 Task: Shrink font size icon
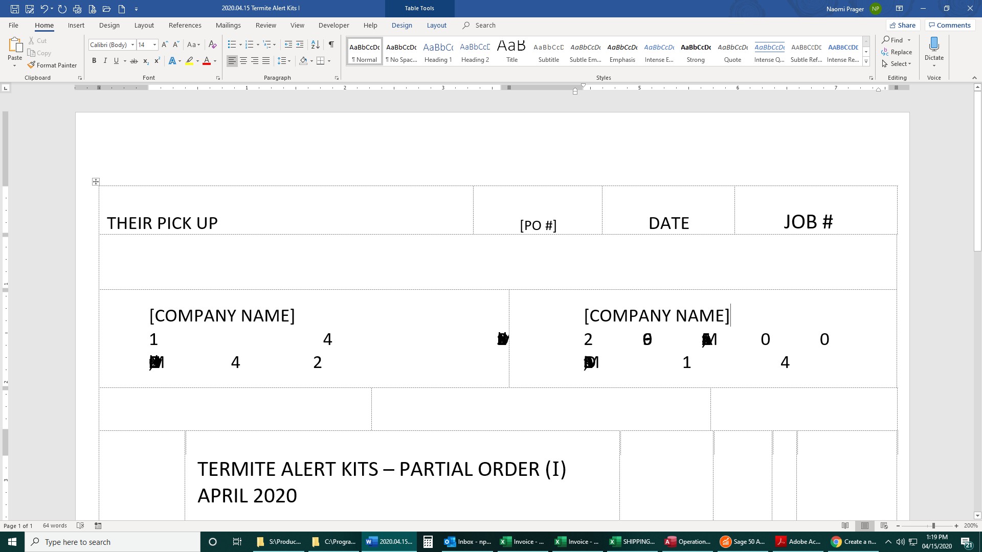pos(176,45)
